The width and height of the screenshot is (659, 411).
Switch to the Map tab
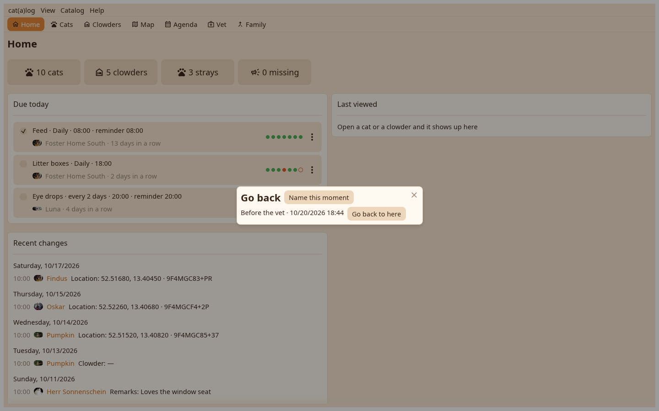click(143, 24)
